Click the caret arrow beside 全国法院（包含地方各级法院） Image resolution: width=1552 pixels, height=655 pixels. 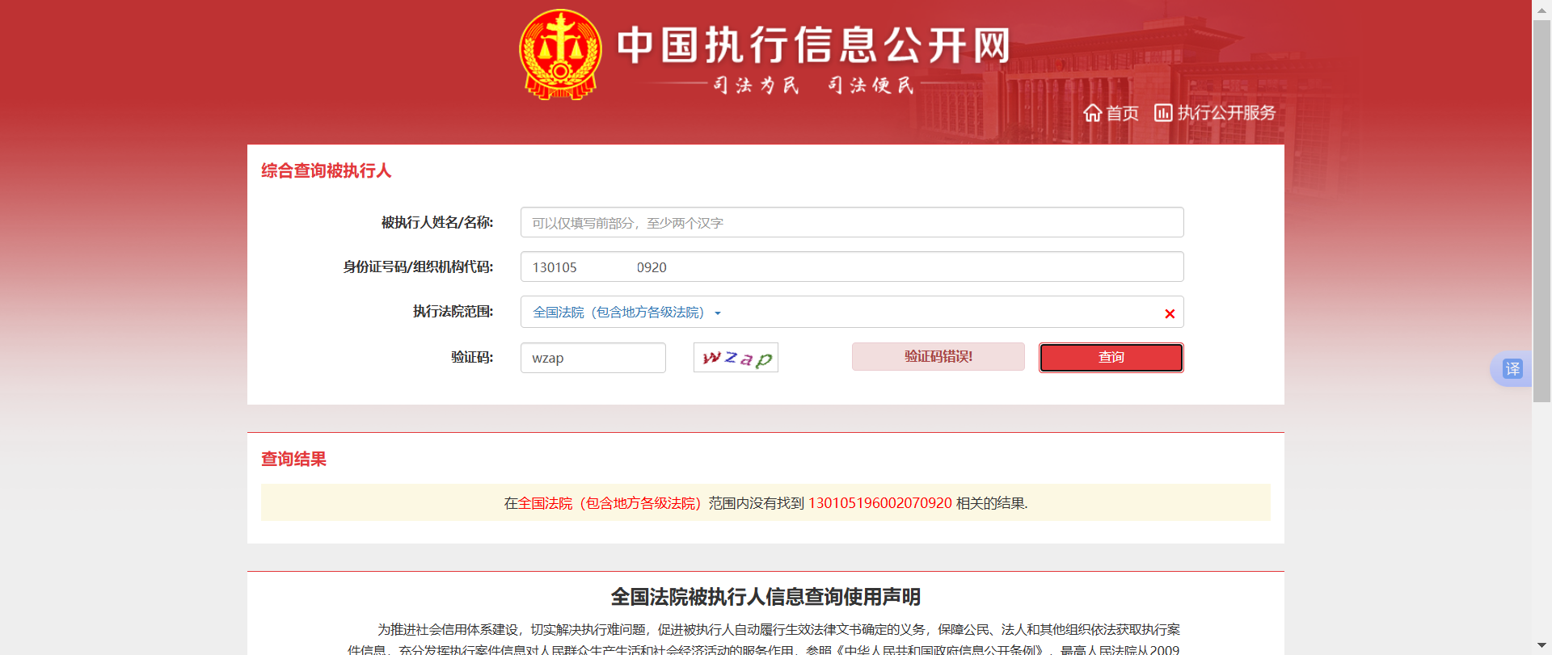click(x=718, y=313)
